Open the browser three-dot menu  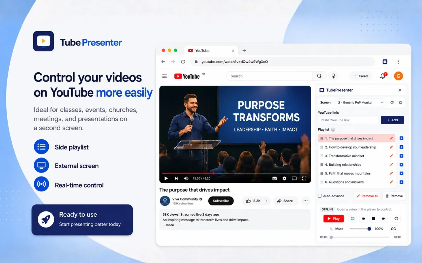point(398,61)
